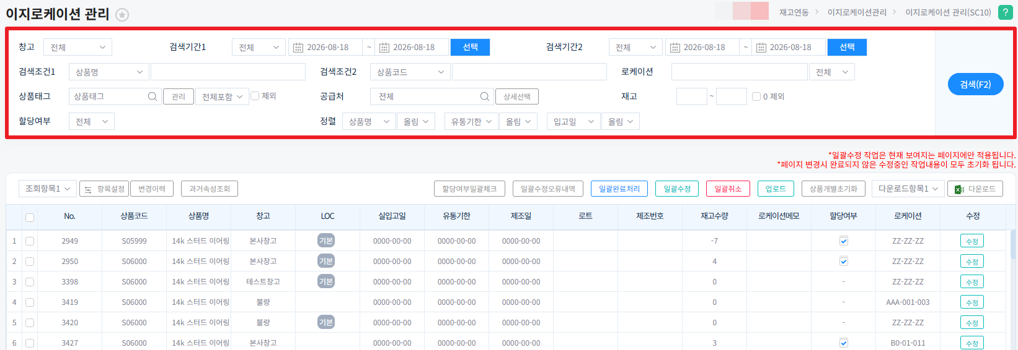Image resolution: width=1018 pixels, height=350 pixels.
Task: Check the select-all header checkbox
Action: (x=30, y=217)
